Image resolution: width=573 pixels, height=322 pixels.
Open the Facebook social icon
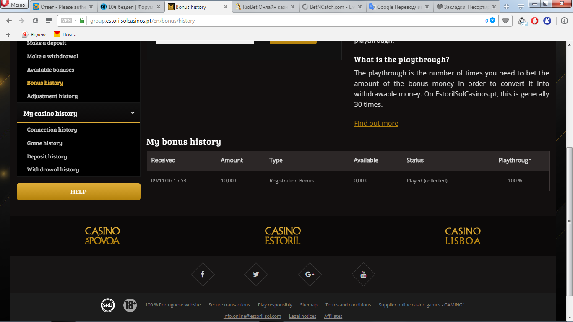(x=203, y=274)
